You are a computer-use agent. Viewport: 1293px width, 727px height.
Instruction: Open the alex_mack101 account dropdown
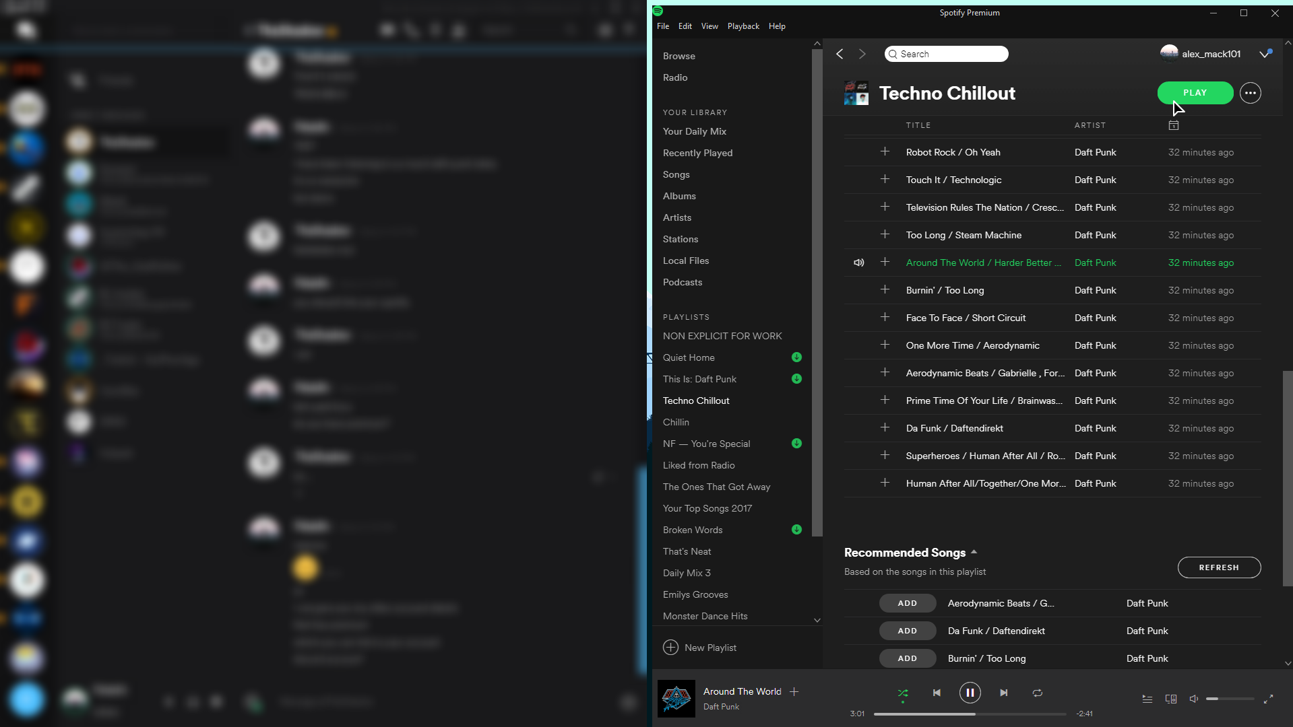point(1265,54)
